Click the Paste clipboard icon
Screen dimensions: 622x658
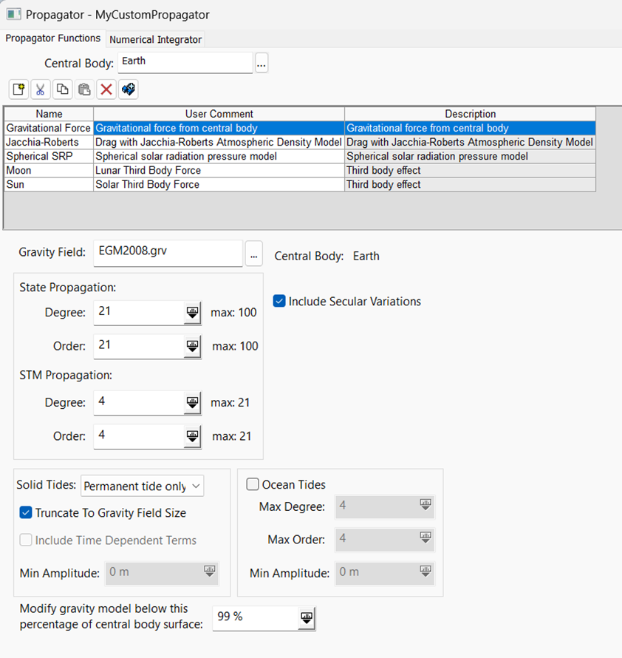pos(84,89)
